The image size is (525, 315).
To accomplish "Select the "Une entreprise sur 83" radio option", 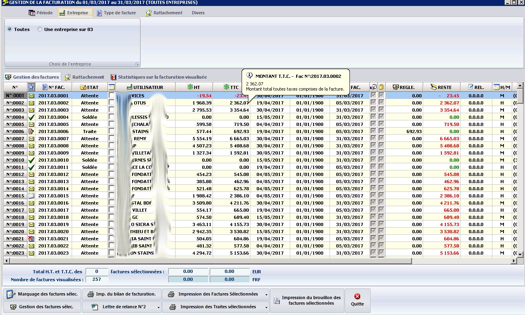I will coord(40,29).
